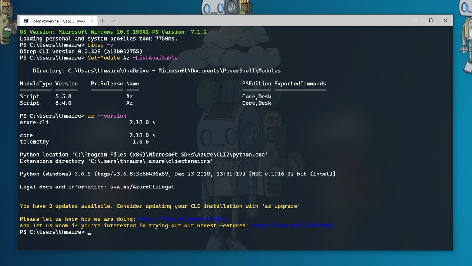Expand the new-tab profile dropdown chevron

(x=113, y=21)
